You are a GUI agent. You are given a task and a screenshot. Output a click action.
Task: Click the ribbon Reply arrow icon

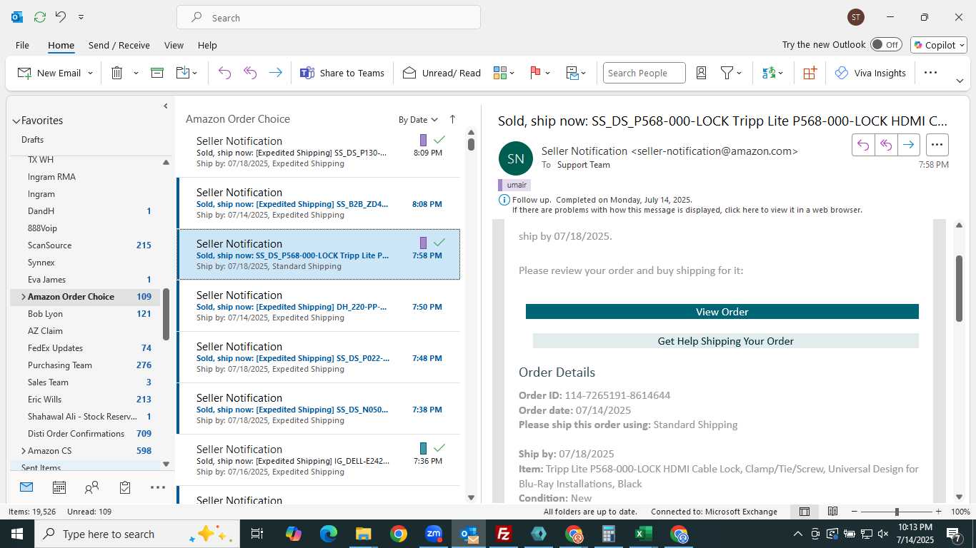224,73
